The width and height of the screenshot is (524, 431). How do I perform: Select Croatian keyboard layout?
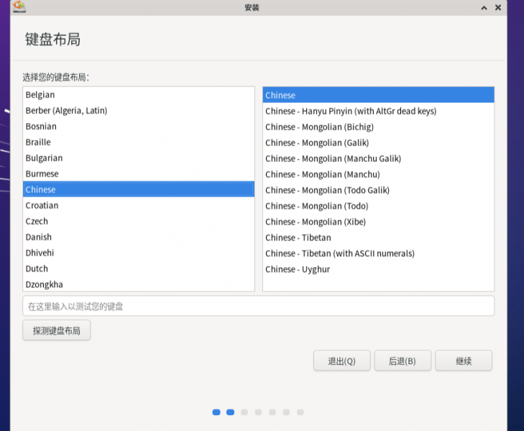42,206
